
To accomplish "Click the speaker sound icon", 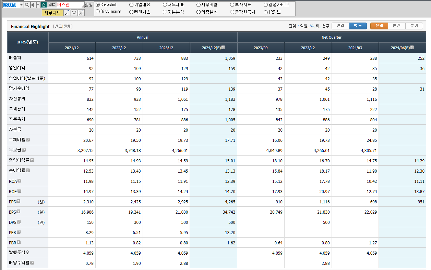I will pos(33,5).
